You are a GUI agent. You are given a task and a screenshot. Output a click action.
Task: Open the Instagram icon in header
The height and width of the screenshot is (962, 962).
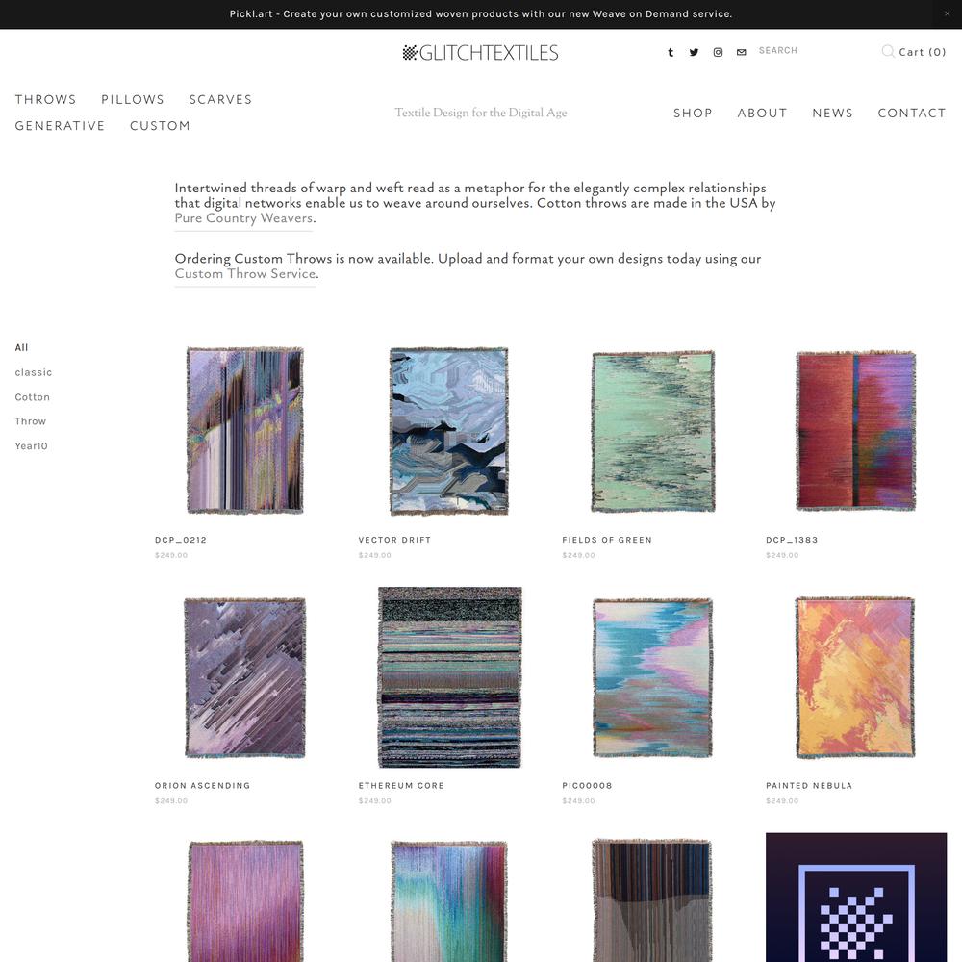coord(718,52)
